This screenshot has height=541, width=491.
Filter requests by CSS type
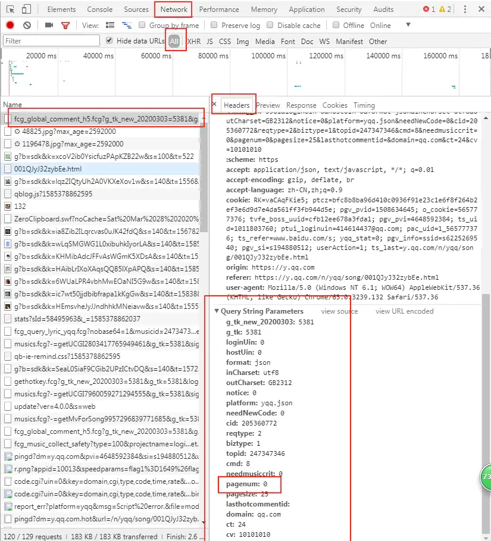[x=224, y=42]
